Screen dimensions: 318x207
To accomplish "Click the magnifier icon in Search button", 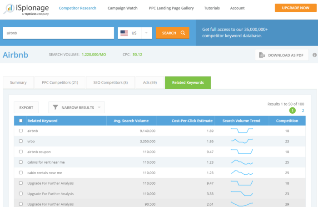I will [x=183, y=33].
